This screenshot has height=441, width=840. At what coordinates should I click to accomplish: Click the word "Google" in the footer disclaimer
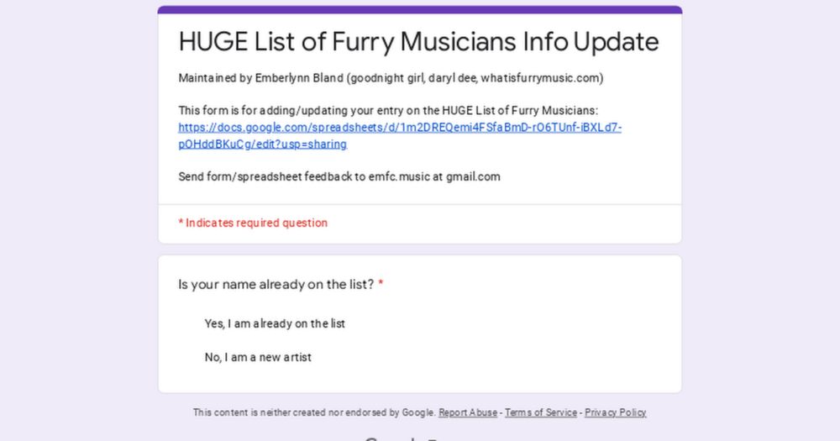click(x=417, y=412)
